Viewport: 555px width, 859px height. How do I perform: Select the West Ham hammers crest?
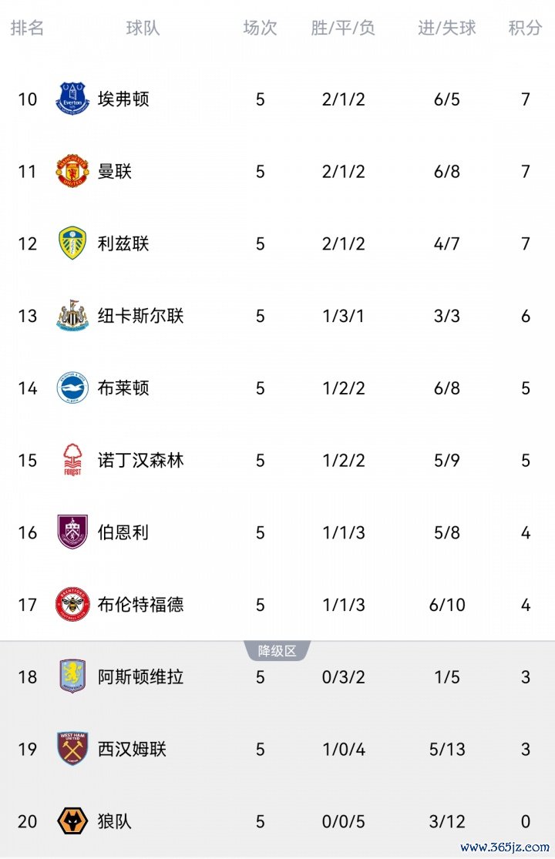72,749
